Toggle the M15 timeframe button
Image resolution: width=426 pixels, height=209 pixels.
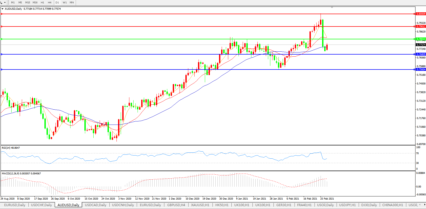click(x=28, y=2)
